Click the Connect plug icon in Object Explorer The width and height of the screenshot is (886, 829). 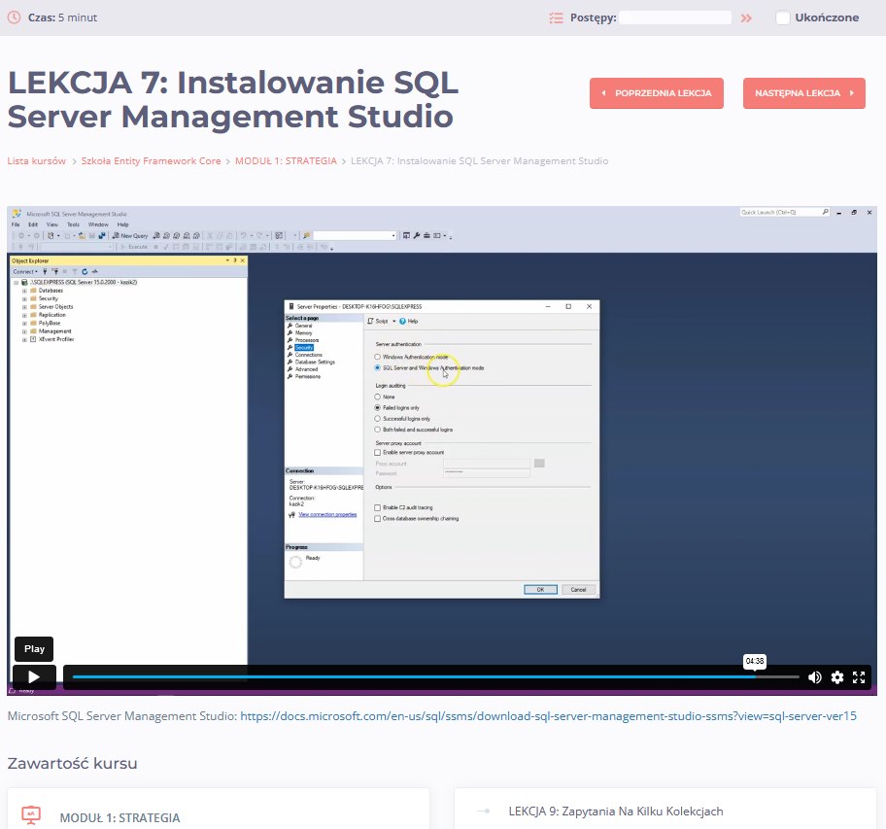pyautogui.click(x=46, y=272)
